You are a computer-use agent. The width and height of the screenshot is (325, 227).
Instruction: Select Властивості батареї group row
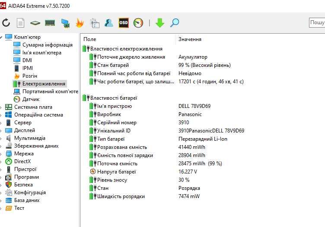[x=110, y=98]
